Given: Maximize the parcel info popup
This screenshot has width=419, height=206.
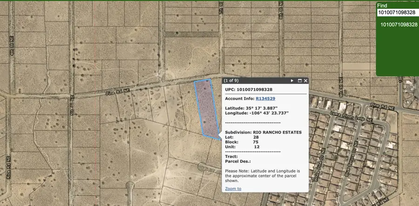Looking at the screenshot, I should pyautogui.click(x=299, y=81).
